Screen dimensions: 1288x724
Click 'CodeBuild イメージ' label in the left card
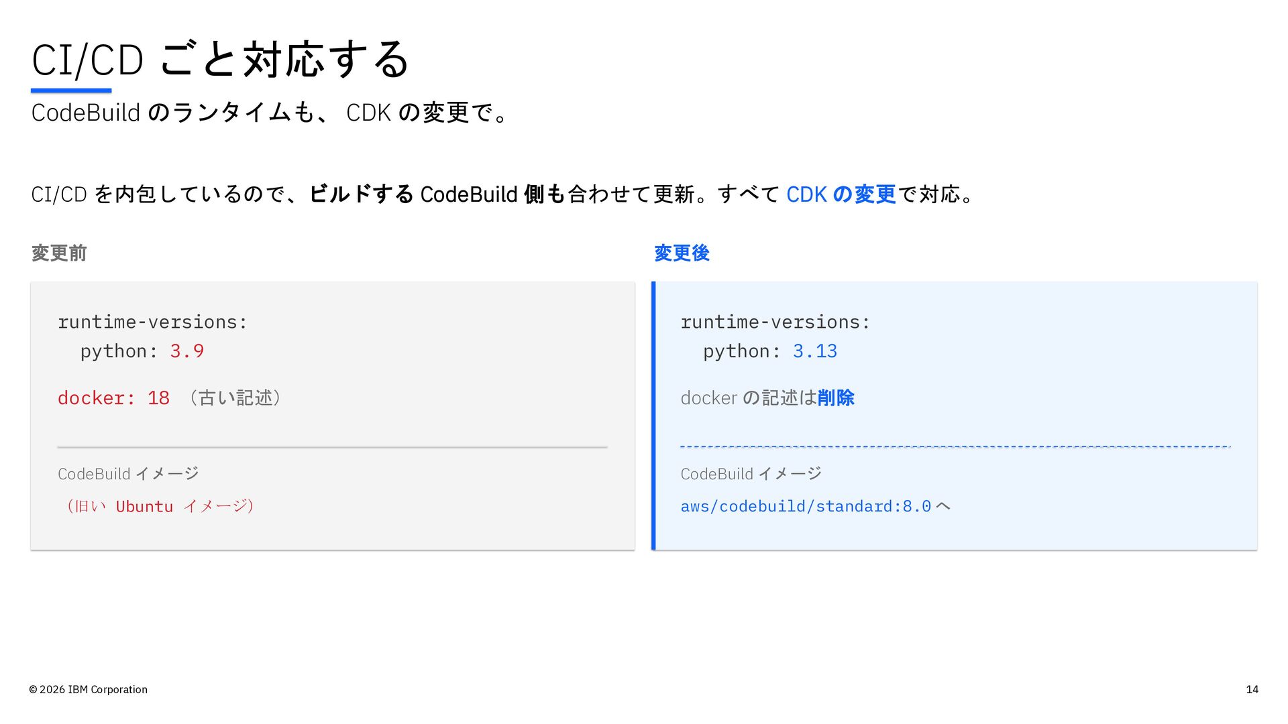tap(128, 474)
